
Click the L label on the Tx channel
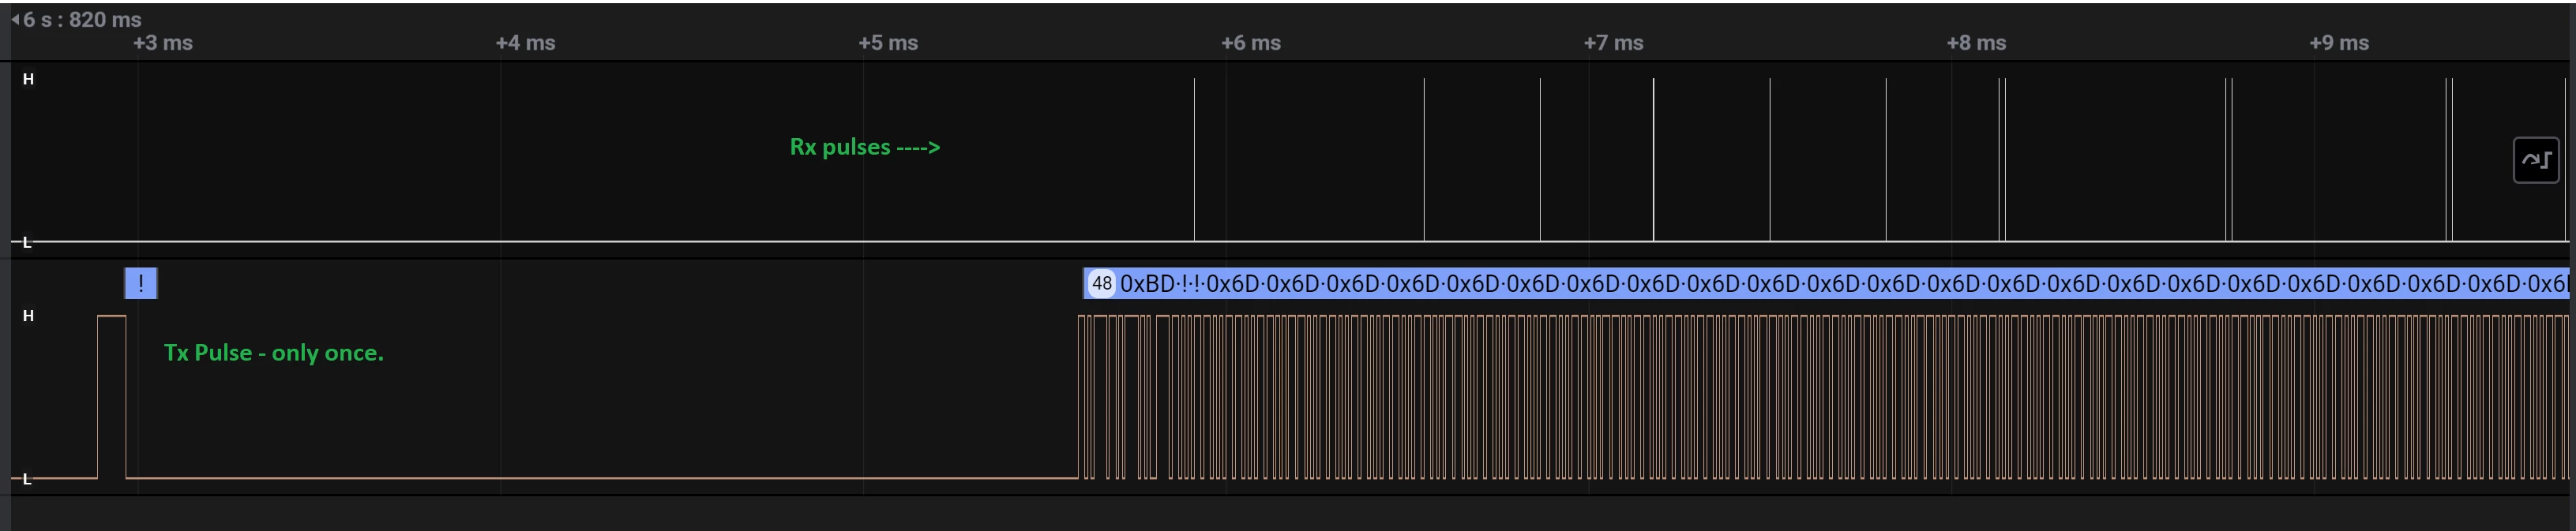[27, 479]
